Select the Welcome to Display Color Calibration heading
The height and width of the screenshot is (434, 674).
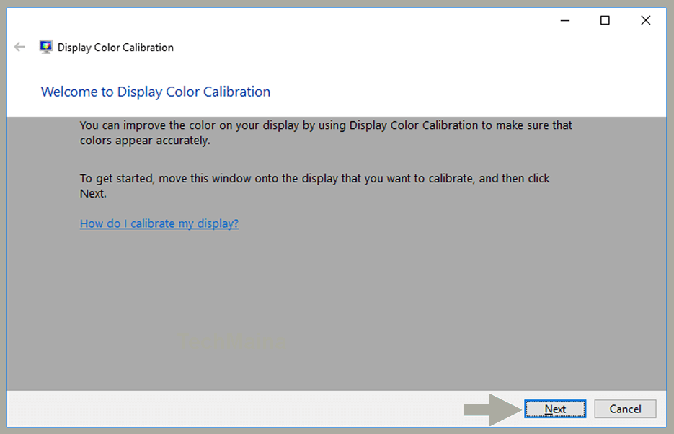coord(155,92)
